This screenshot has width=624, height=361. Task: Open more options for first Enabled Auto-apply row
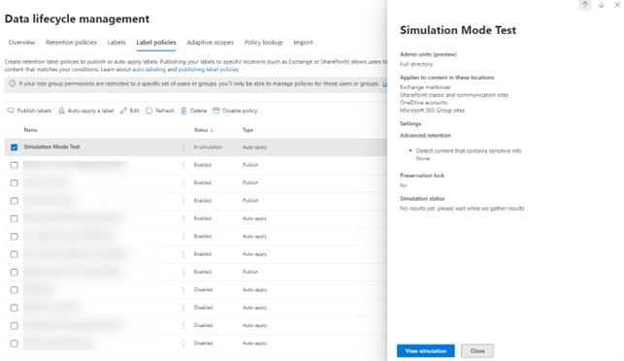click(183, 218)
